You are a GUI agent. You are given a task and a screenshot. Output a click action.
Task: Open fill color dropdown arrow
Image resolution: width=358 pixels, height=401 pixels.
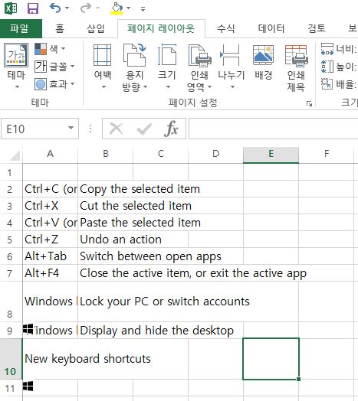click(x=128, y=8)
